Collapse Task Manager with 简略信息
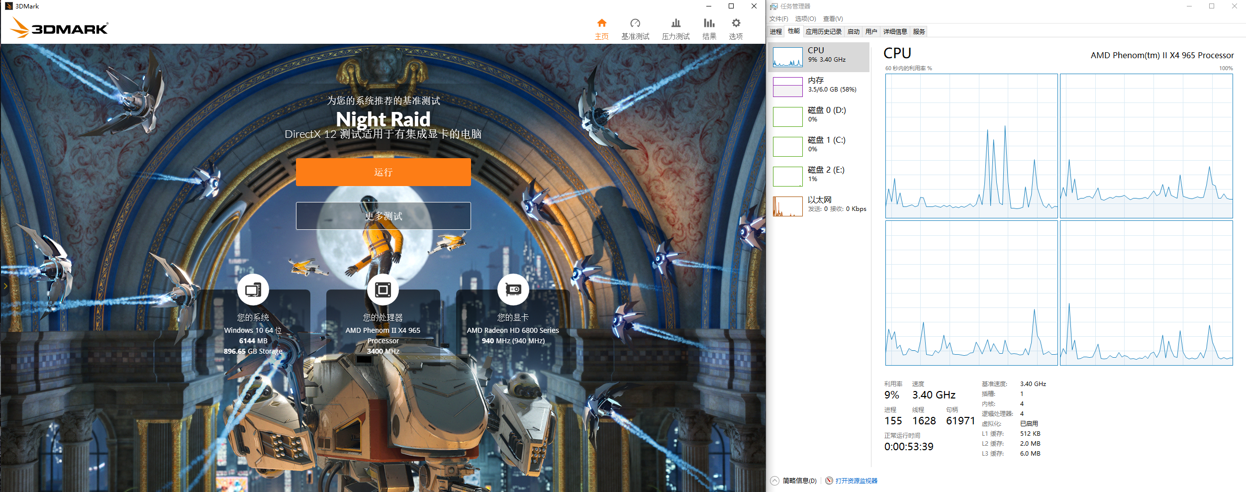Viewport: 1246px width, 492px height. 794,481
